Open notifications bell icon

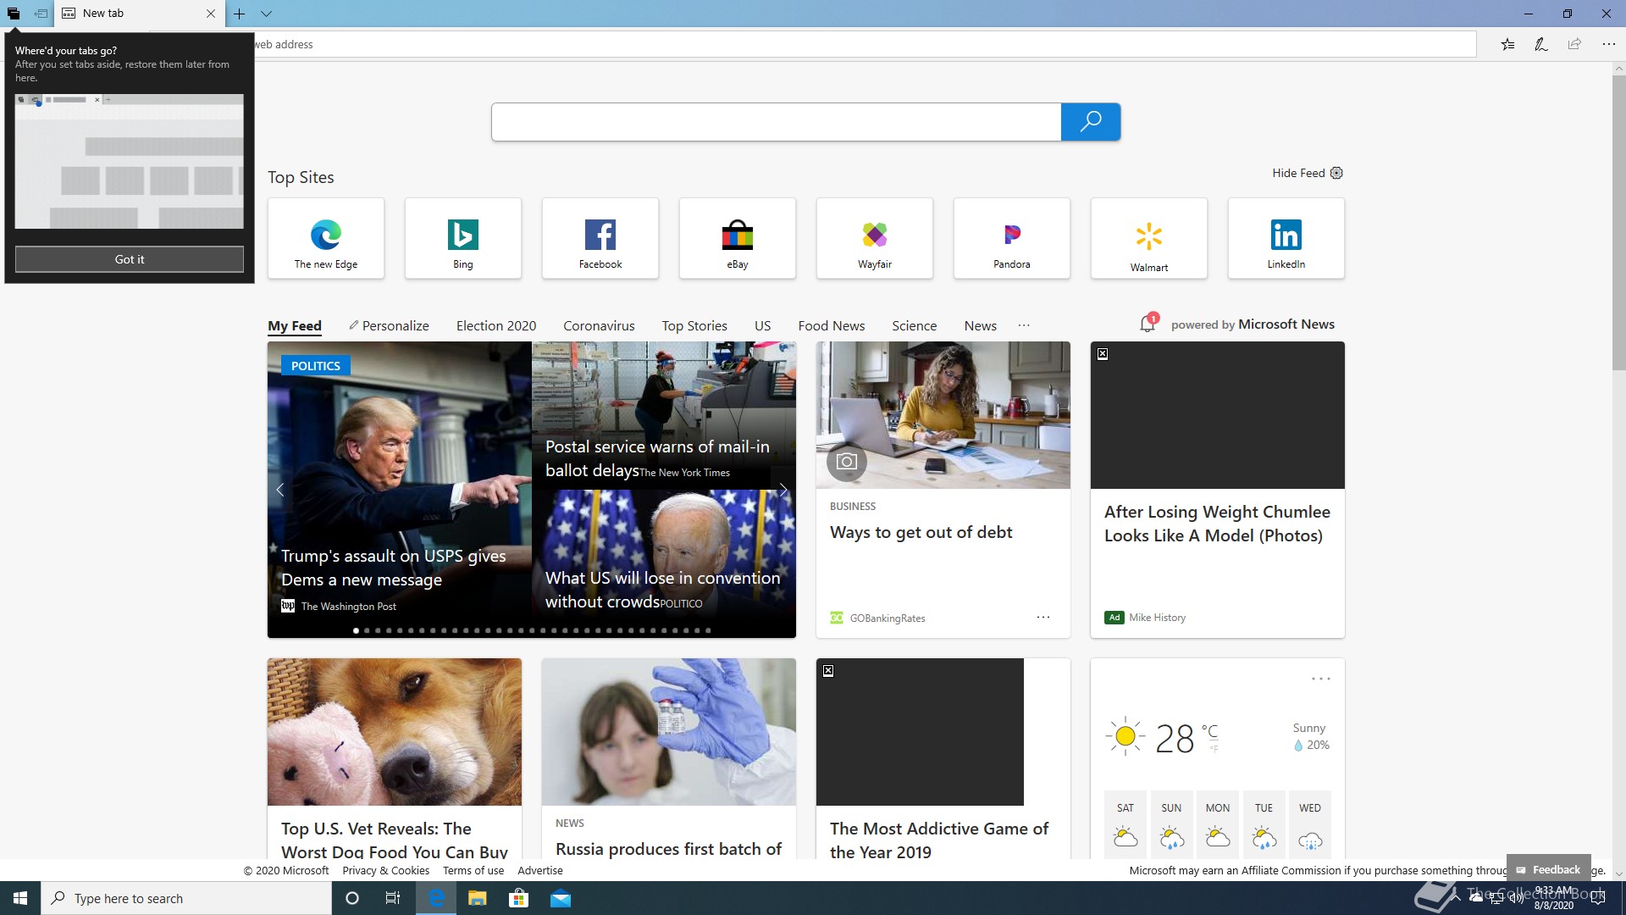click(x=1148, y=323)
